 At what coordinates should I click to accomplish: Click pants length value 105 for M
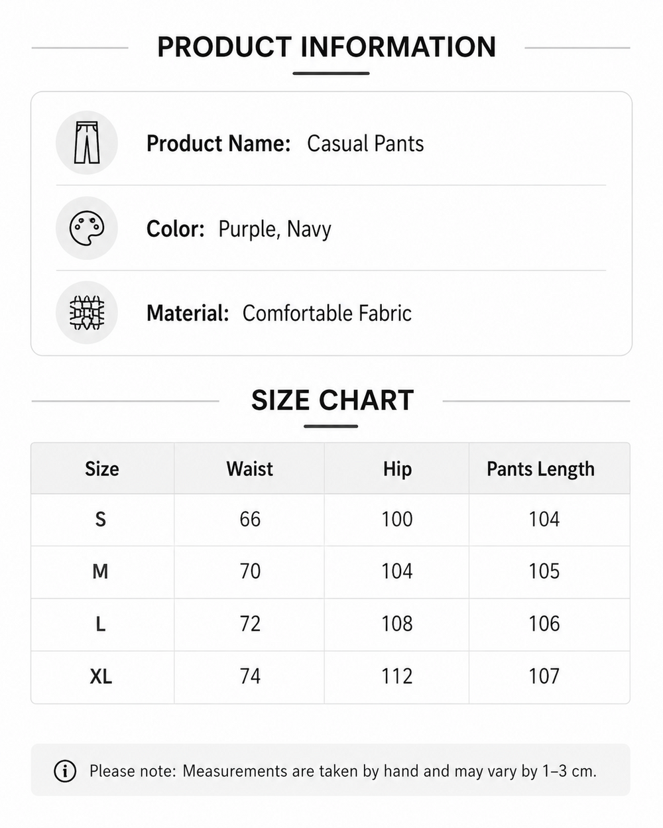[544, 571]
